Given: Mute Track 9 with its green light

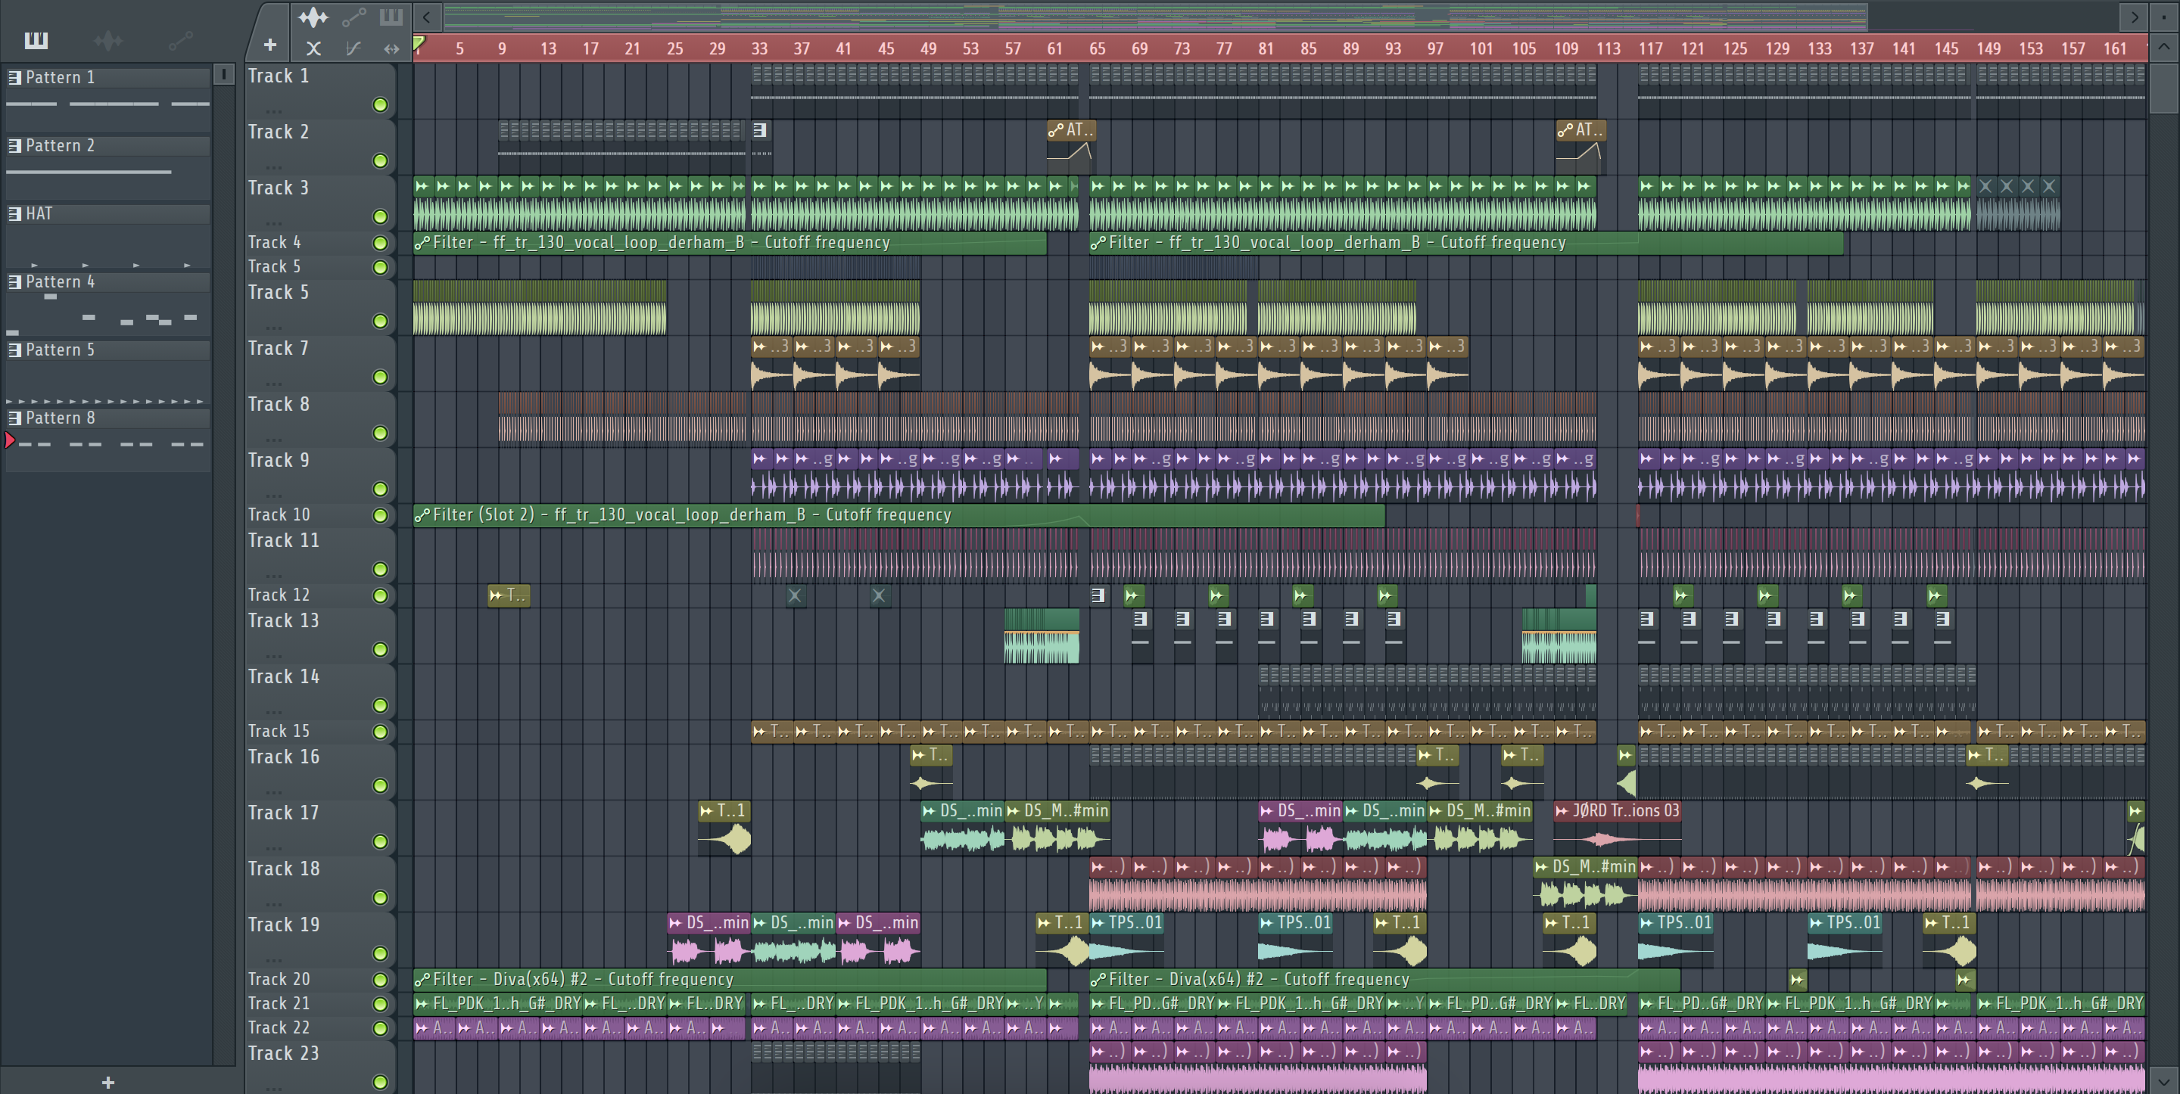Looking at the screenshot, I should coord(380,489).
